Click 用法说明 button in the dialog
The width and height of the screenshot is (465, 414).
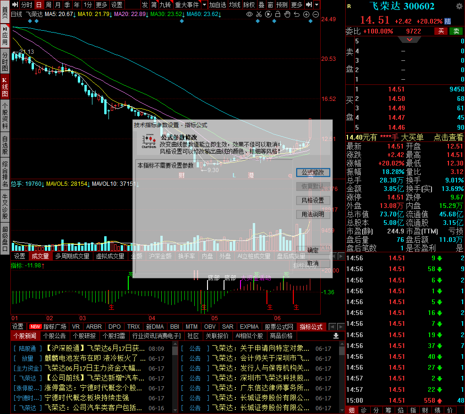313,215
